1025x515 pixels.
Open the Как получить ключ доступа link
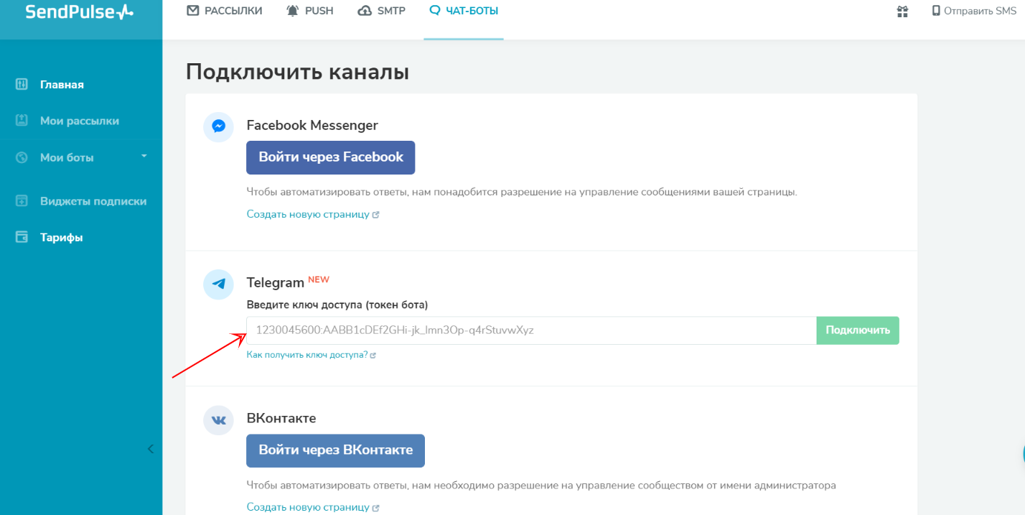pyautogui.click(x=307, y=354)
